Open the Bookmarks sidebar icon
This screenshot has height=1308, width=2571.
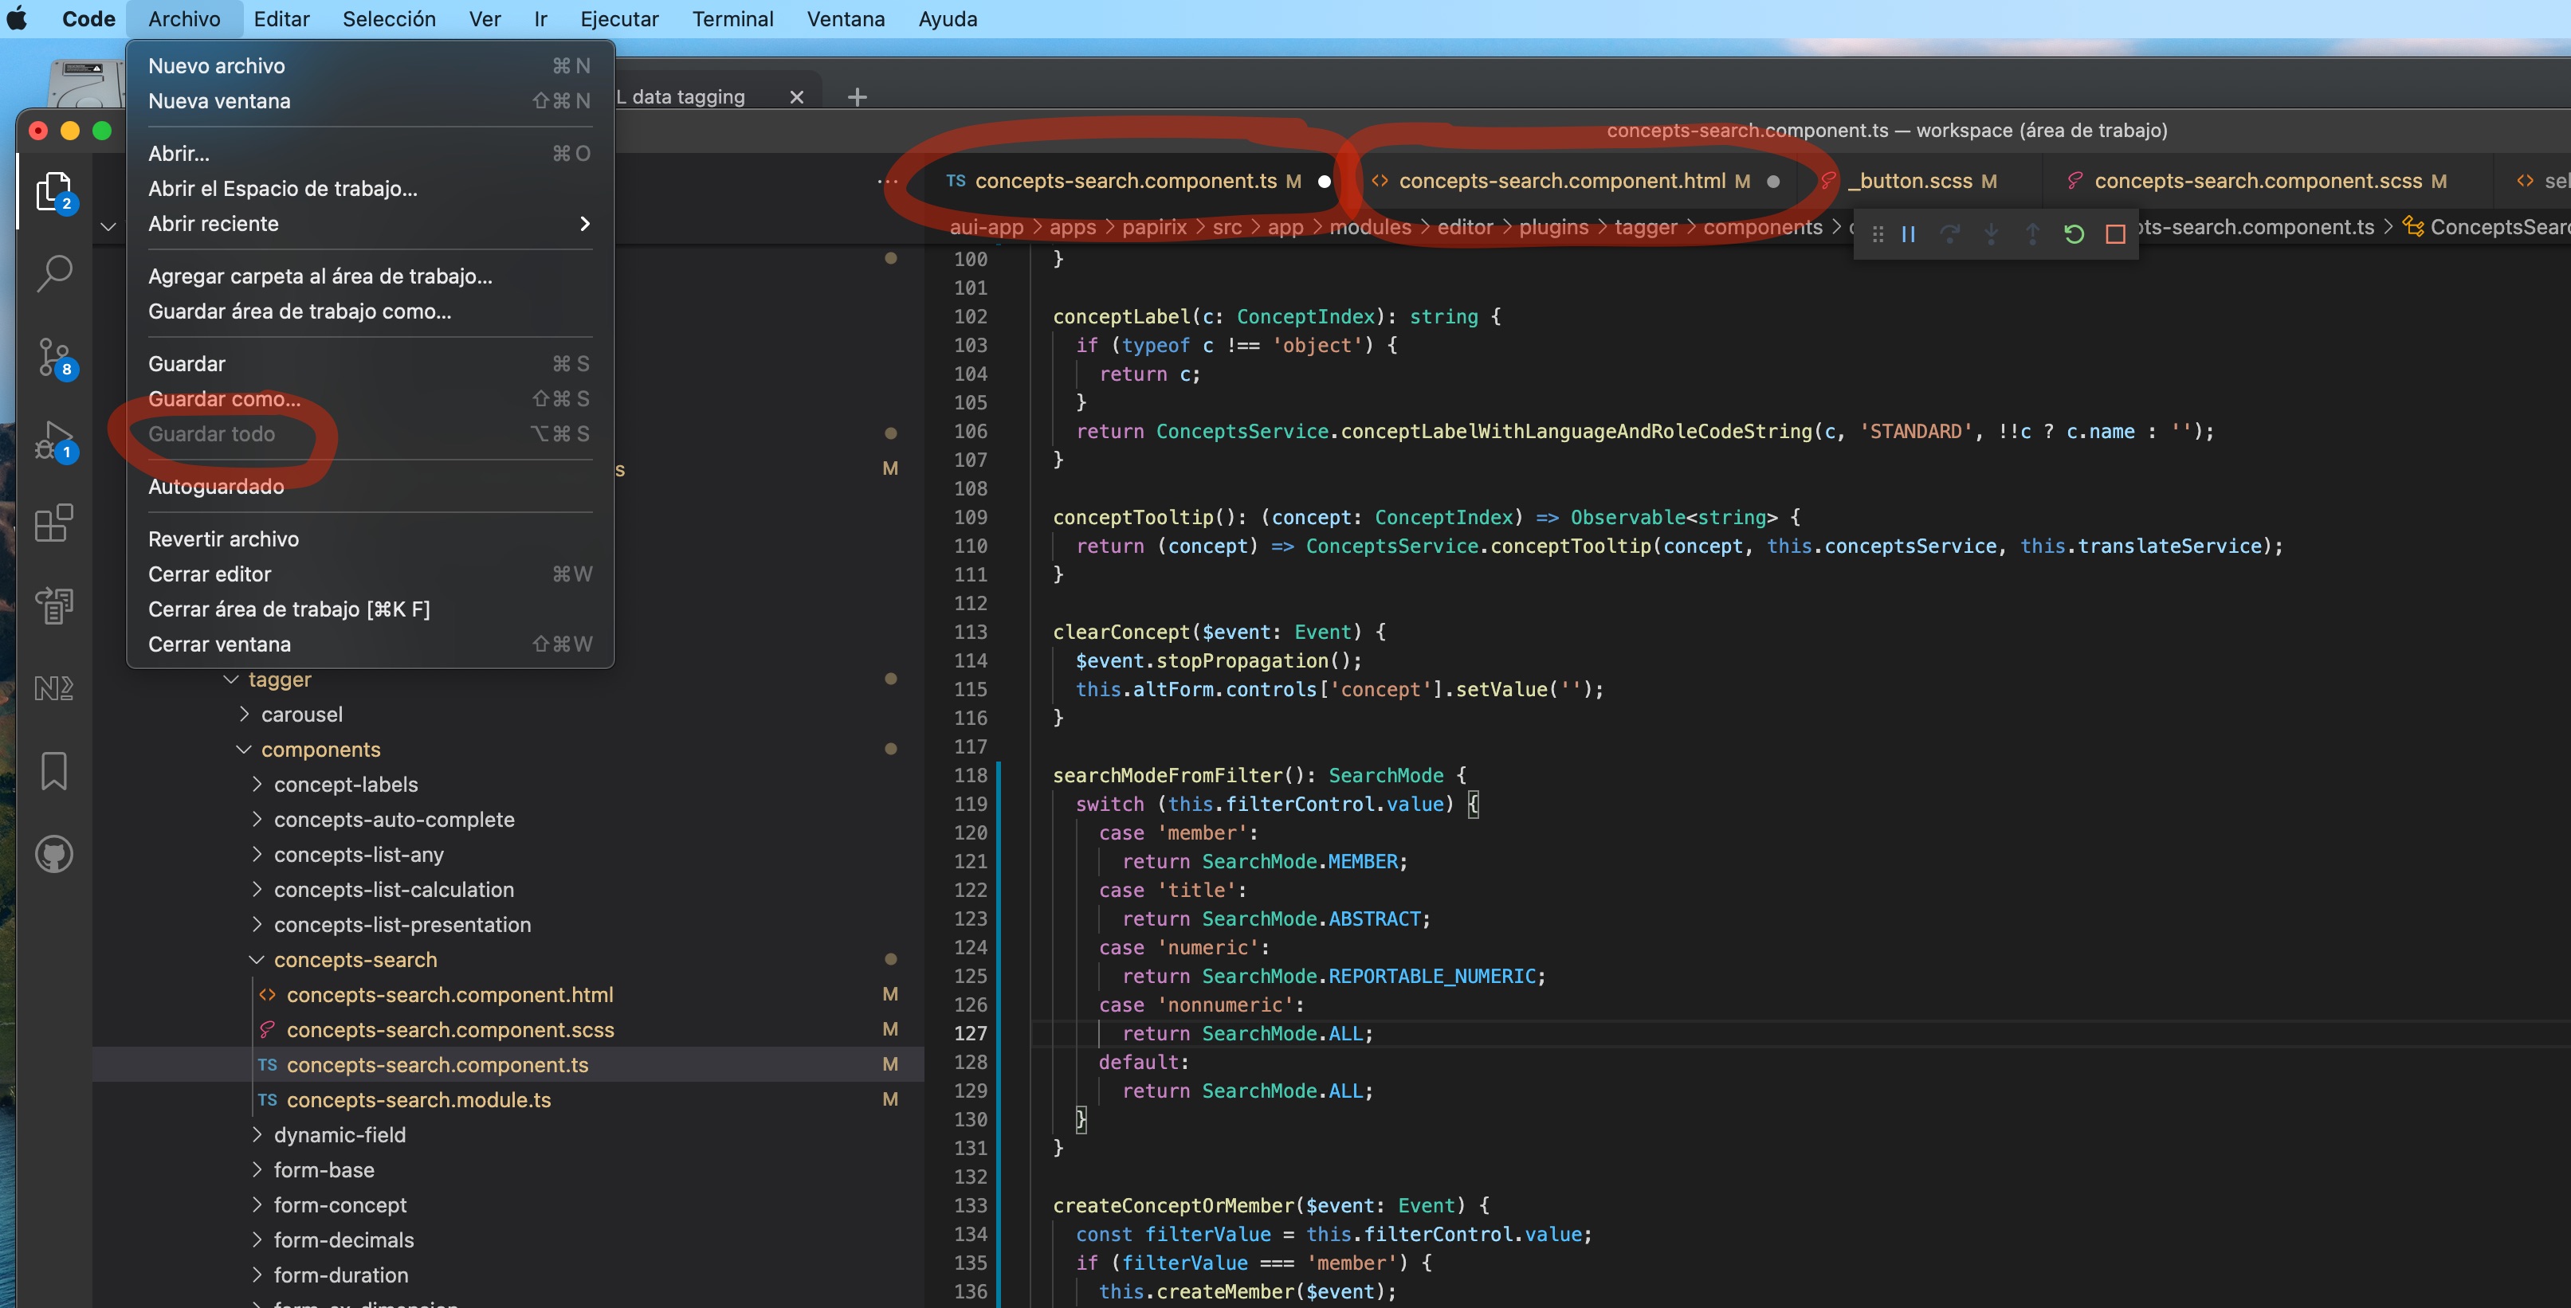[55, 770]
